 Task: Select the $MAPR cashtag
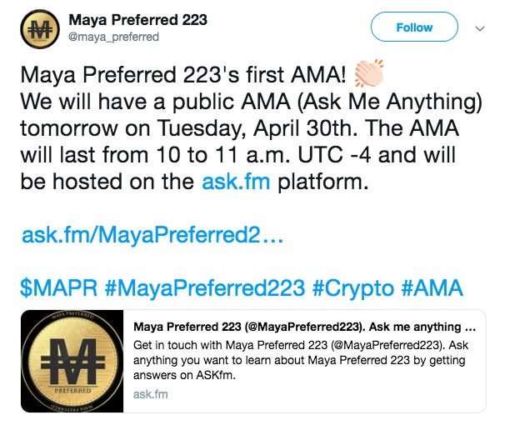[59, 288]
